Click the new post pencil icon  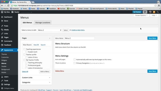pos(145,12)
